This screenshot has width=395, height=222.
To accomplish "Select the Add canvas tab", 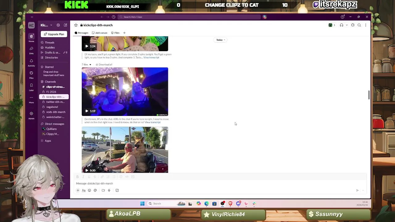I will [x=99, y=33].
